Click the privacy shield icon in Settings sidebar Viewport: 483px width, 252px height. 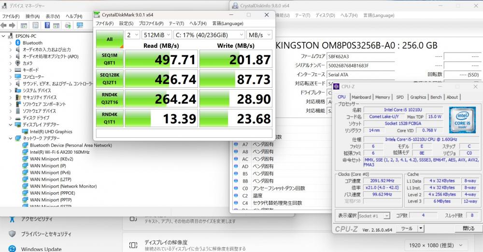(12, 234)
